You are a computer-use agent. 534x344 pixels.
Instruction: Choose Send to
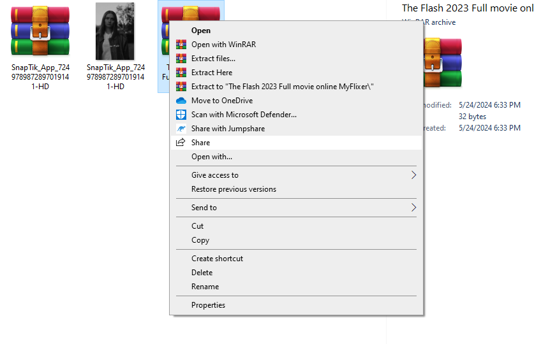(295, 207)
